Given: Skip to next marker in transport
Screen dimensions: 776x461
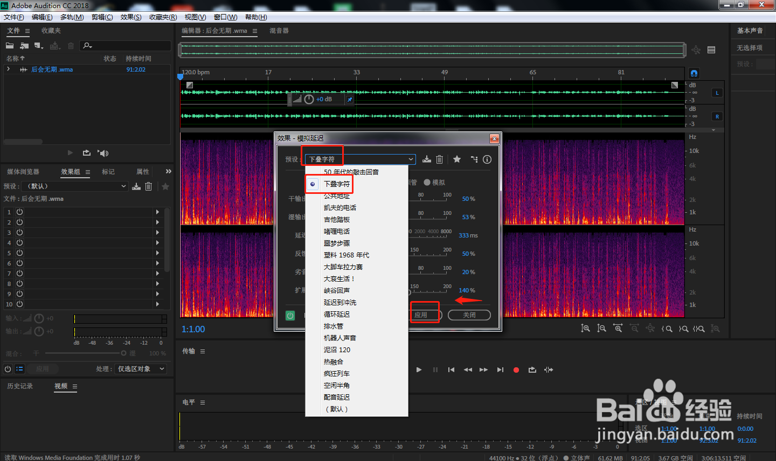Looking at the screenshot, I should (500, 370).
